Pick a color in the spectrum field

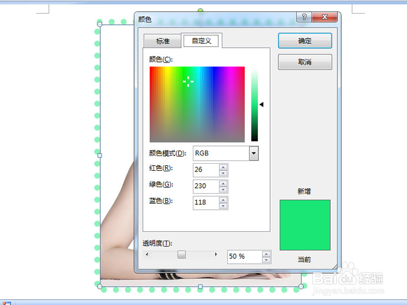[197, 104]
